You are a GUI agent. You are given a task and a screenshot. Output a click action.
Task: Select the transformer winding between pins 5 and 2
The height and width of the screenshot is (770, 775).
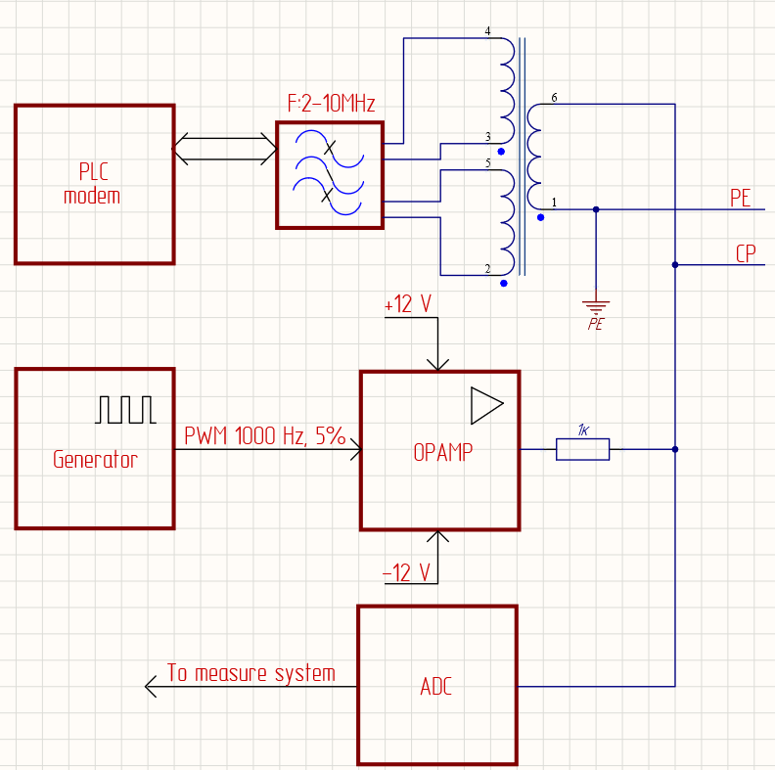click(x=506, y=222)
